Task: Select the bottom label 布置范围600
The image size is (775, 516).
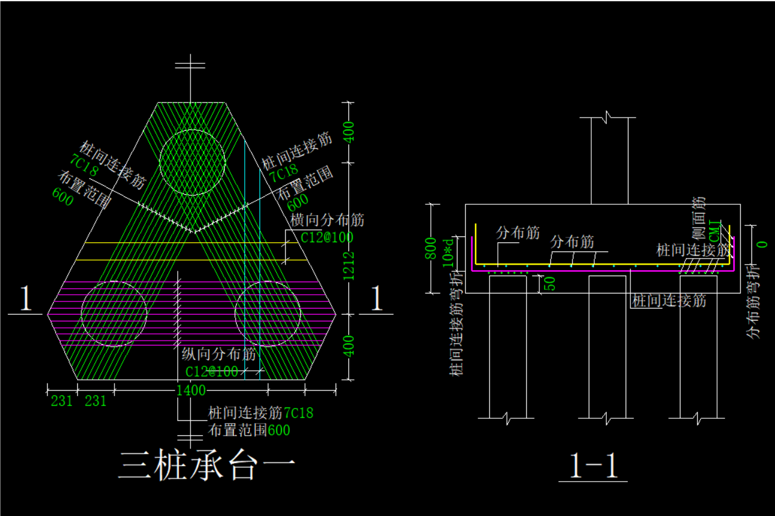Action: pyautogui.click(x=249, y=430)
